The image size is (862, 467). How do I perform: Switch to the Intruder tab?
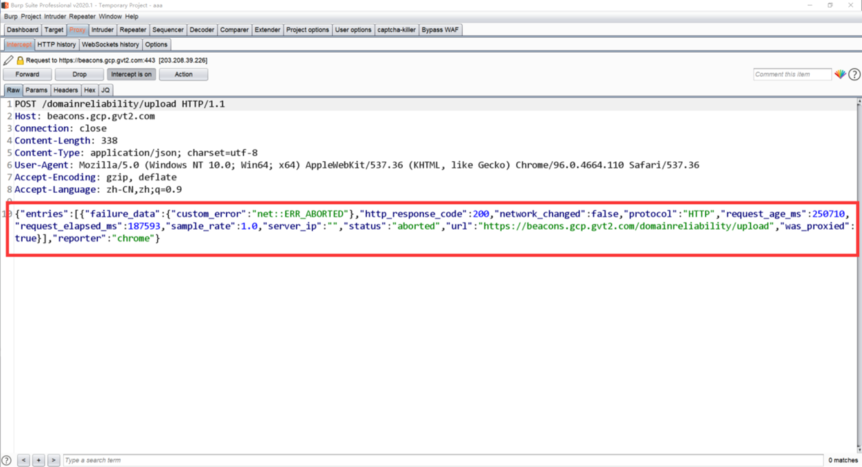[x=102, y=29]
